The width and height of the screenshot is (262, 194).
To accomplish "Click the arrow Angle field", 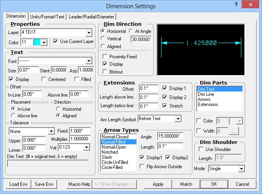I will point(170,136).
